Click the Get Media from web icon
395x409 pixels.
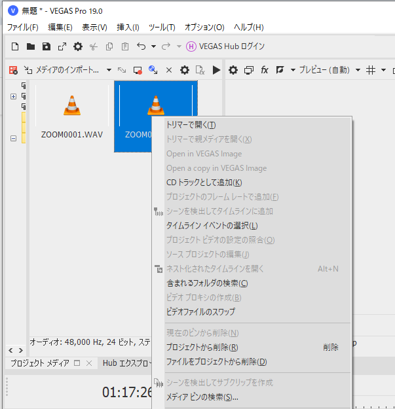153,70
